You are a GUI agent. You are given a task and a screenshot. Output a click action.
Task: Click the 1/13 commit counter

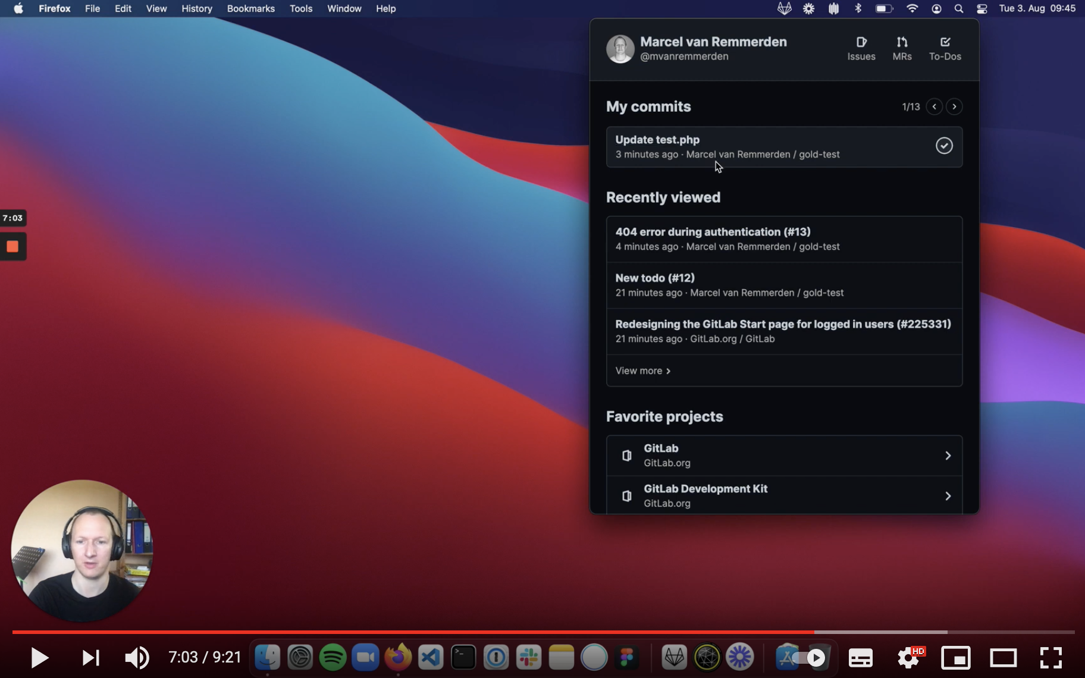[911, 106]
